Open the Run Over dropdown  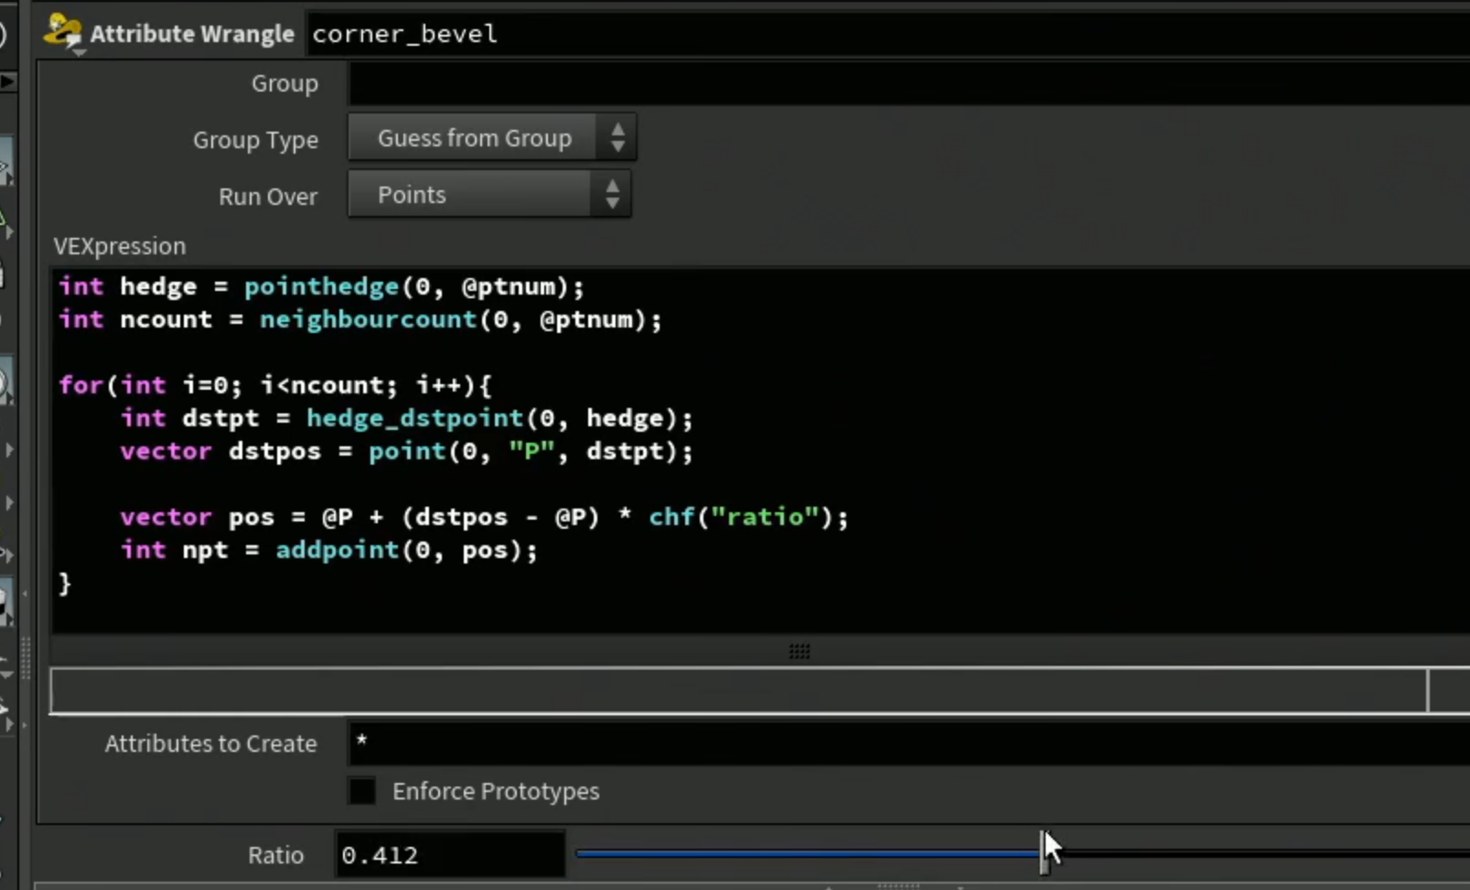click(x=489, y=195)
